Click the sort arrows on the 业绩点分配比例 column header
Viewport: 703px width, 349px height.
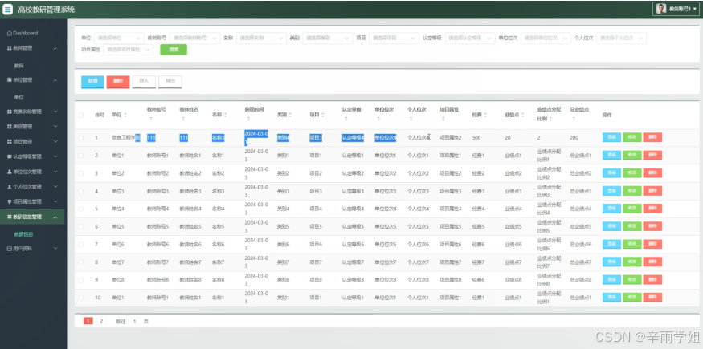point(550,119)
